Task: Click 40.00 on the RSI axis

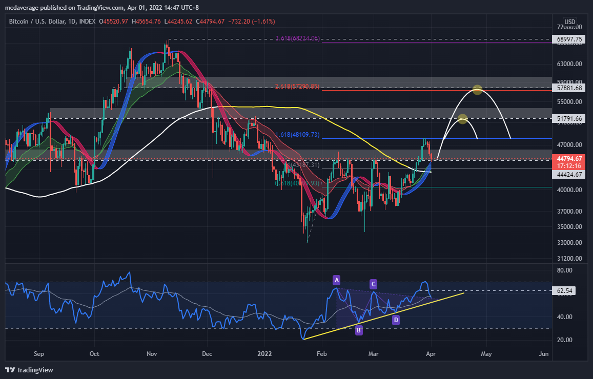Action: tap(565, 317)
